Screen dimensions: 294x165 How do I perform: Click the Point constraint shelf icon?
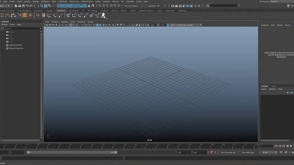point(74,15)
